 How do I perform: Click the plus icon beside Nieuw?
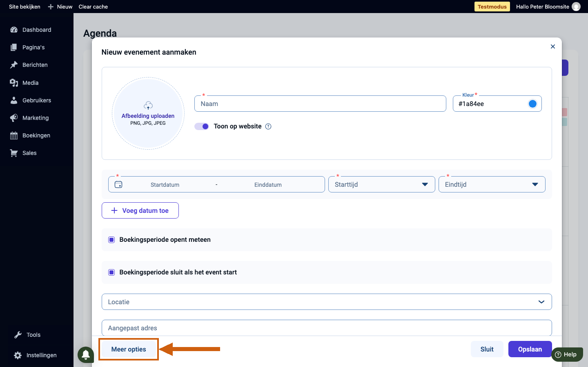(x=51, y=7)
